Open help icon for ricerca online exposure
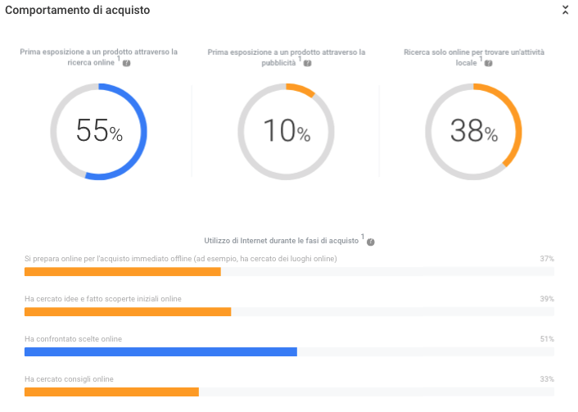Screen dimensions: 578x412 point(126,63)
